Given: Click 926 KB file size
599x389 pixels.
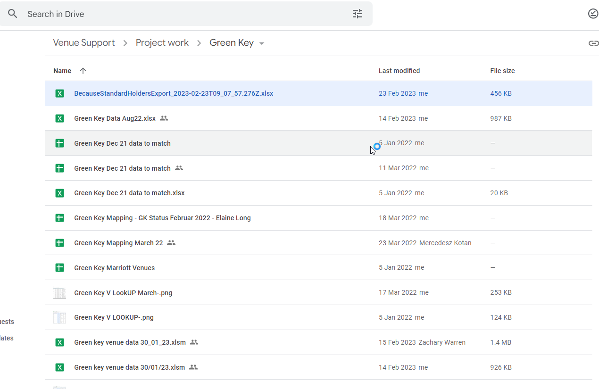Looking at the screenshot, I should (501, 367).
